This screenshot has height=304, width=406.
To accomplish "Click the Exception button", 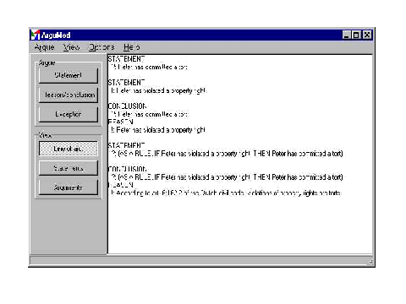I will [x=69, y=114].
